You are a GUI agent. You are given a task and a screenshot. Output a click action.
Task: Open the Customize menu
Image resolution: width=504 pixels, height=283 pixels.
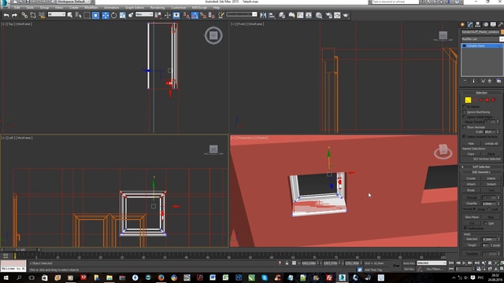(179, 7)
